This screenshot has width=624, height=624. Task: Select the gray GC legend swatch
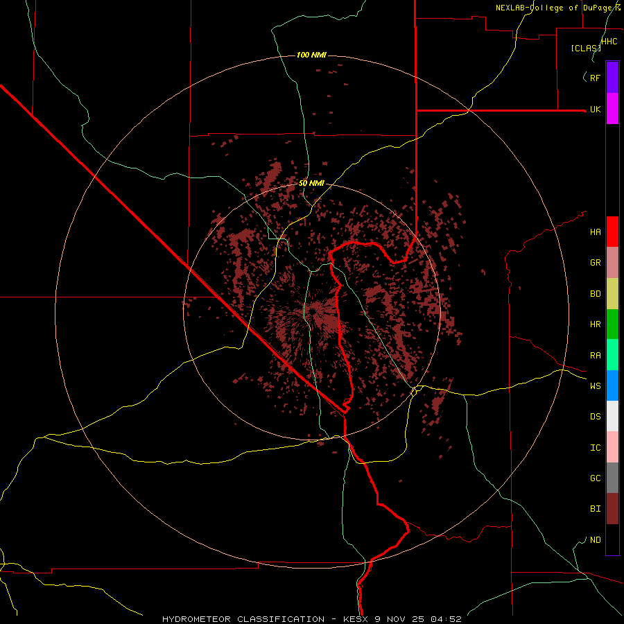[612, 478]
